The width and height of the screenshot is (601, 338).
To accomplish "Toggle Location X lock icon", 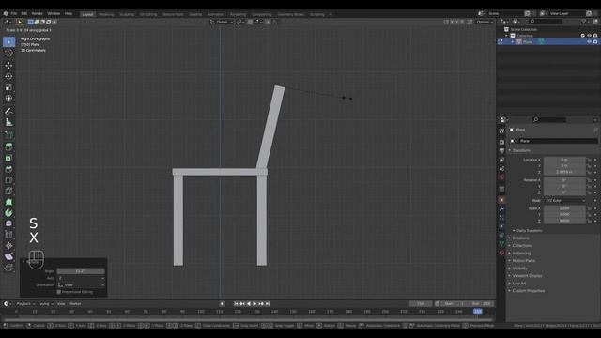I will click(x=589, y=160).
